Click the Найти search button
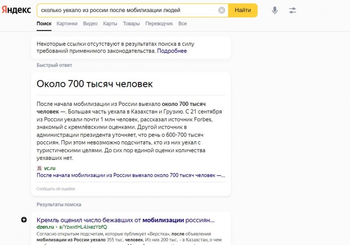 [x=243, y=10]
